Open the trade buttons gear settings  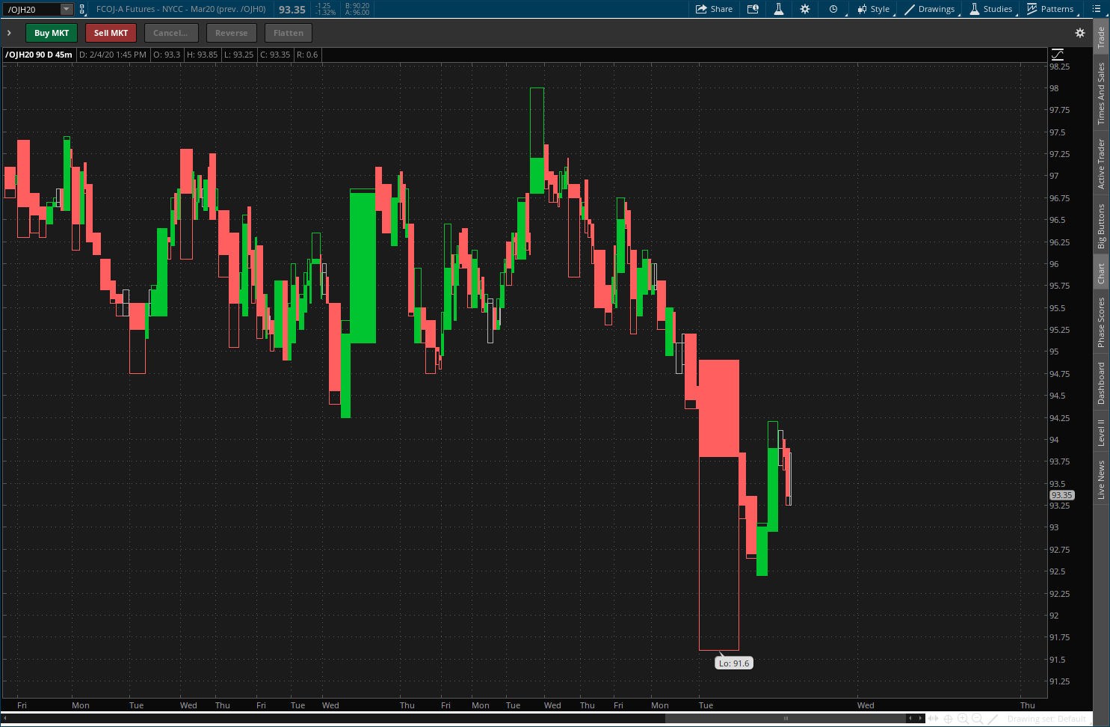tap(1079, 33)
